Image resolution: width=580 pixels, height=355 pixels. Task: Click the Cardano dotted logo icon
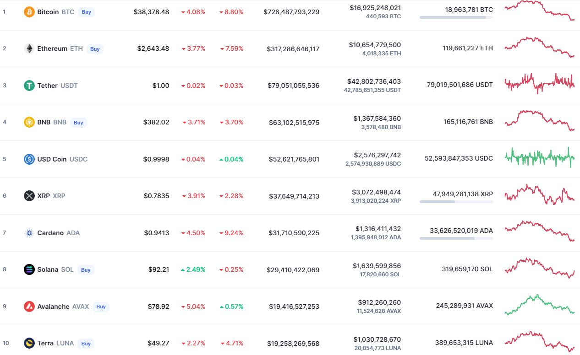coord(29,233)
